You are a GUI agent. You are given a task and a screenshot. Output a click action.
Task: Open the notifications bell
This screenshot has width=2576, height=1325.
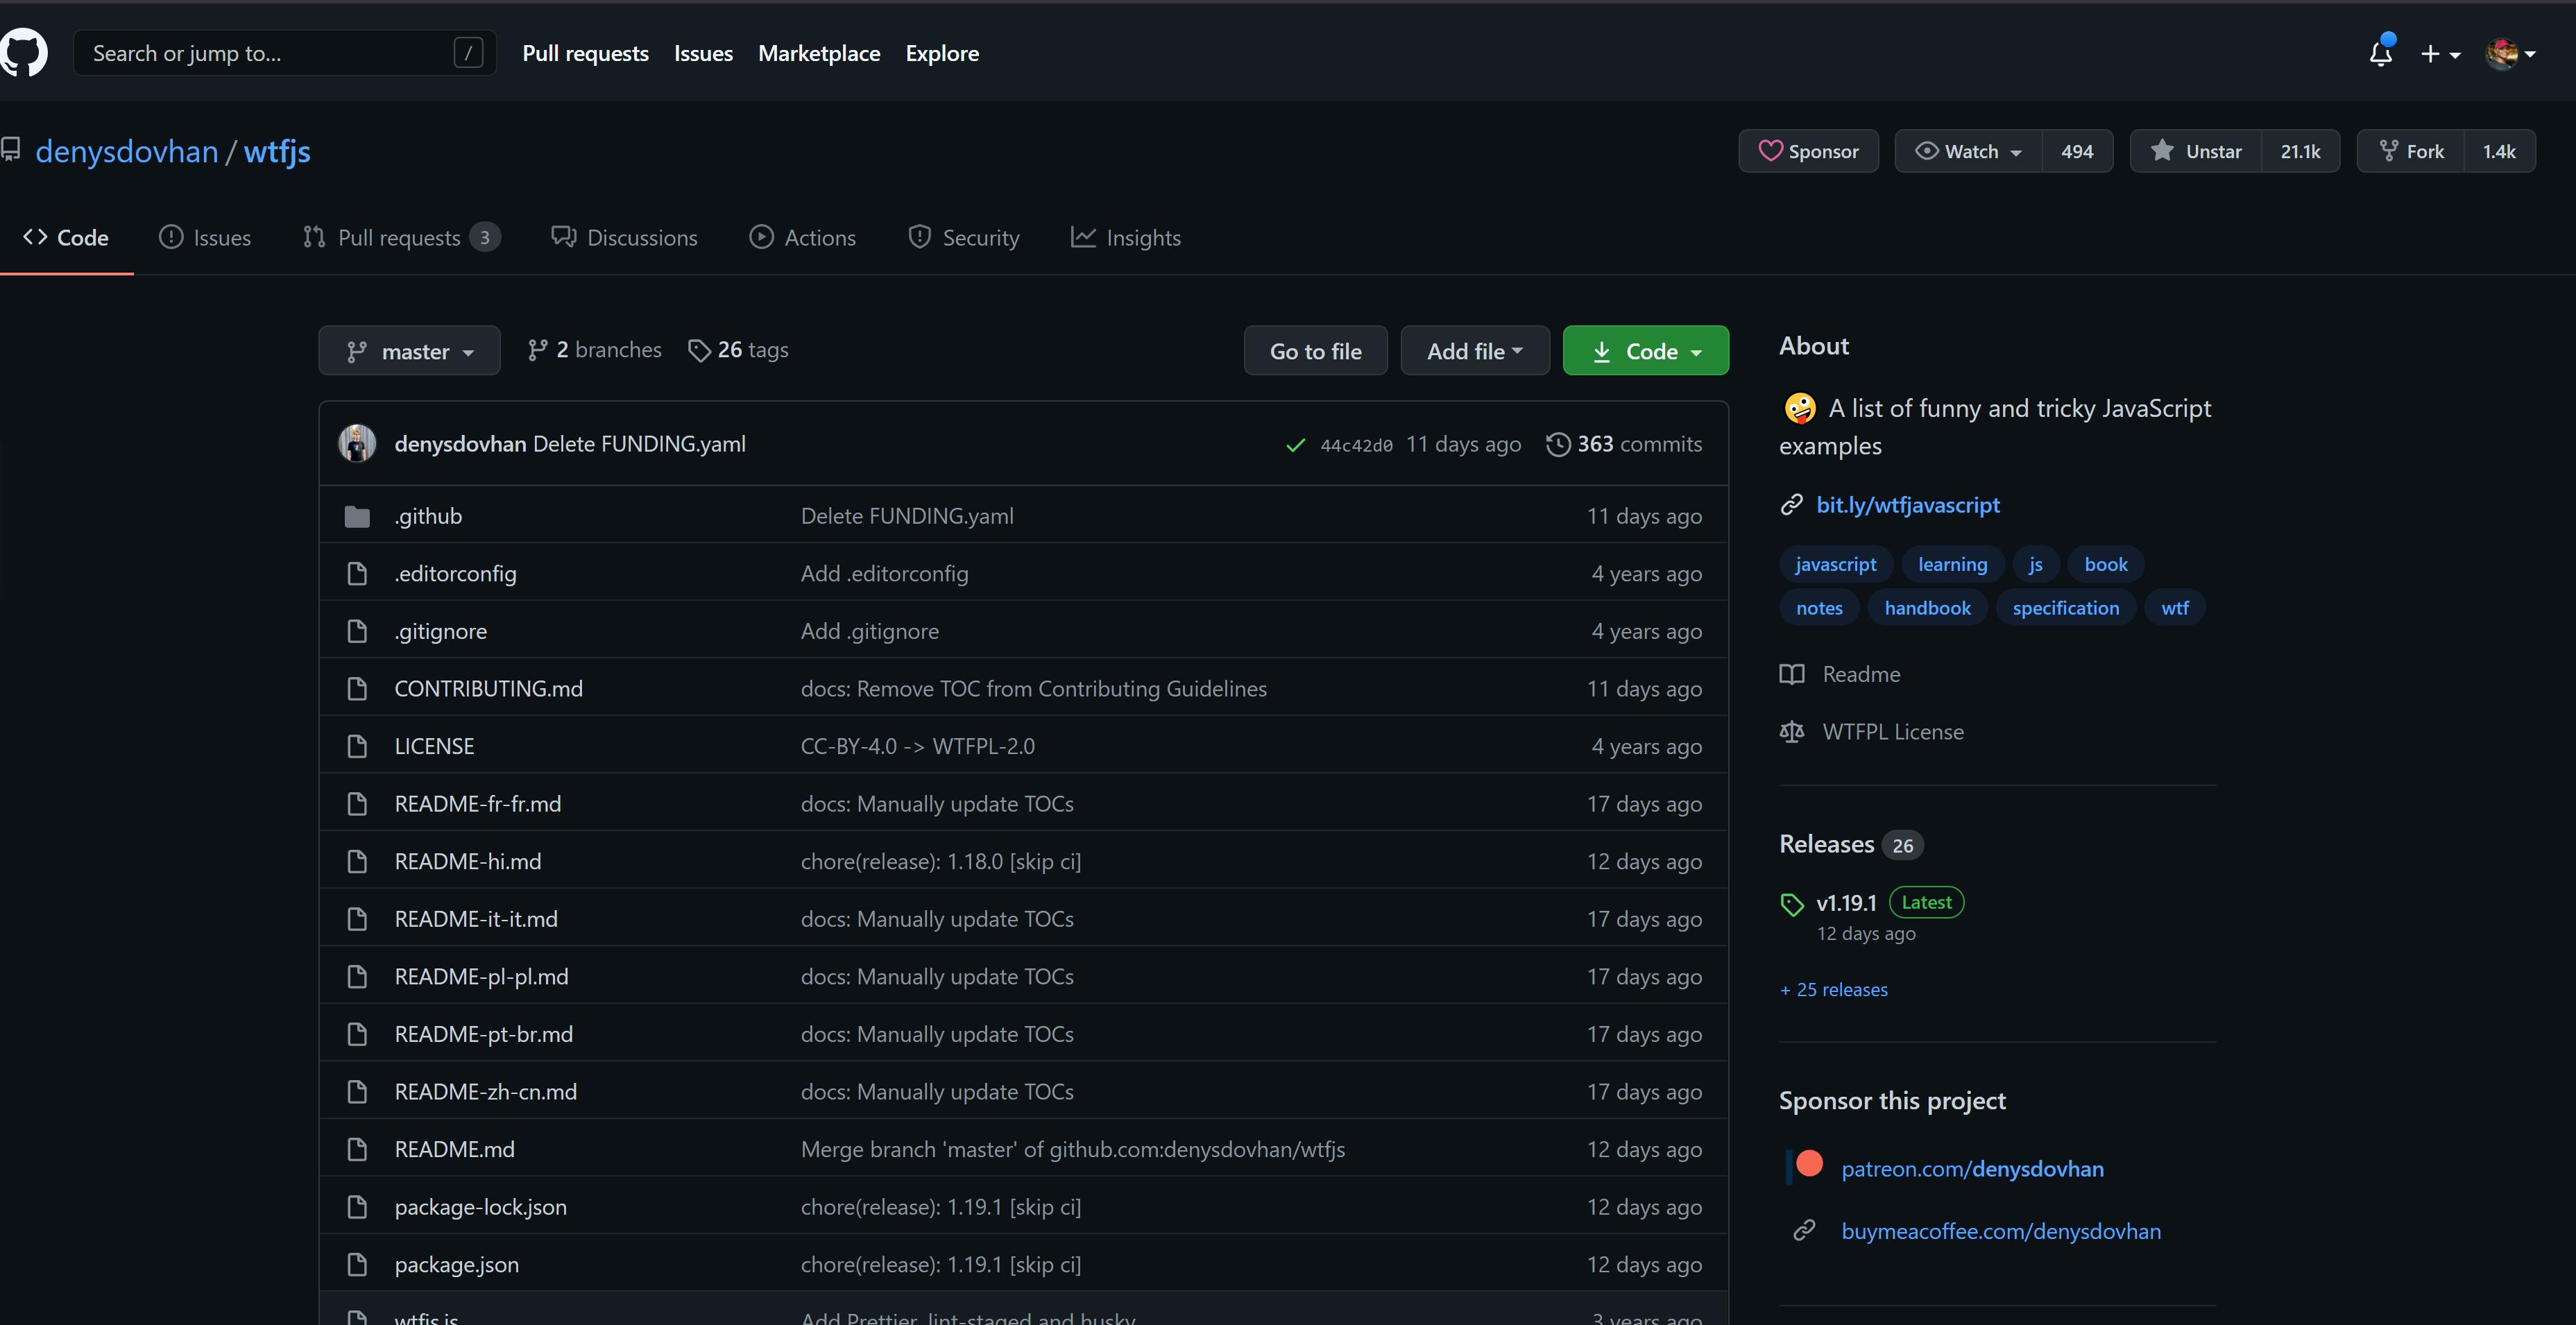pyautogui.click(x=2381, y=53)
